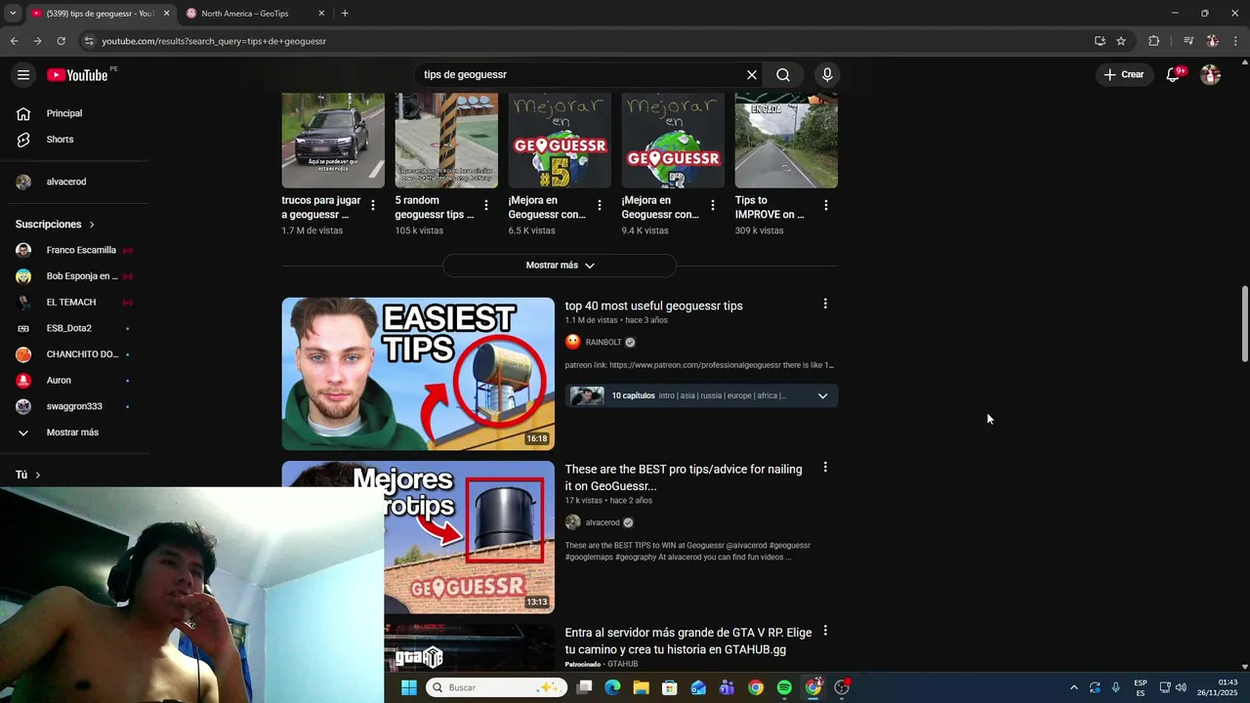This screenshot has width=1250, height=703.
Task: Open the Windows Start button
Action: [x=409, y=687]
